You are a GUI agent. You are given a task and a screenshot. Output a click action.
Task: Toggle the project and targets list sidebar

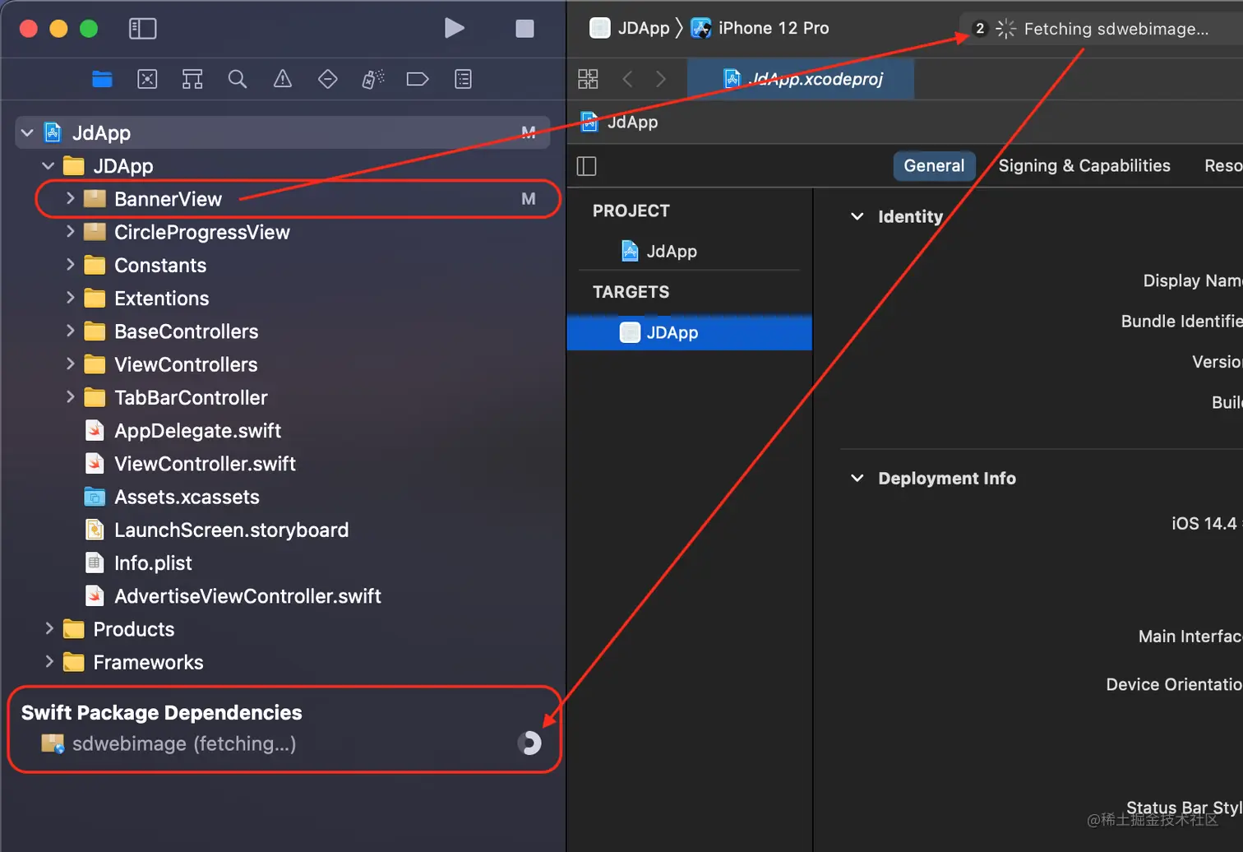click(587, 166)
